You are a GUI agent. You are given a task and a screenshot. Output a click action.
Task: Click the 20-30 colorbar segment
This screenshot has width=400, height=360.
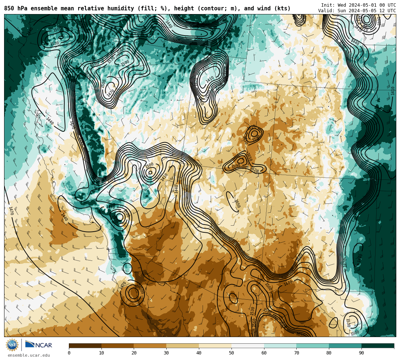(150, 346)
